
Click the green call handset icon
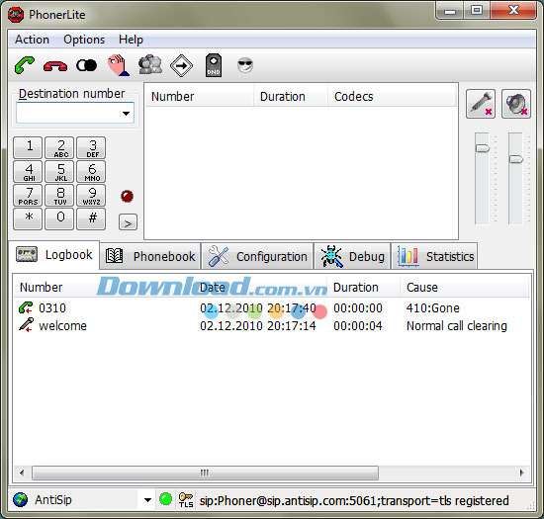[25, 65]
